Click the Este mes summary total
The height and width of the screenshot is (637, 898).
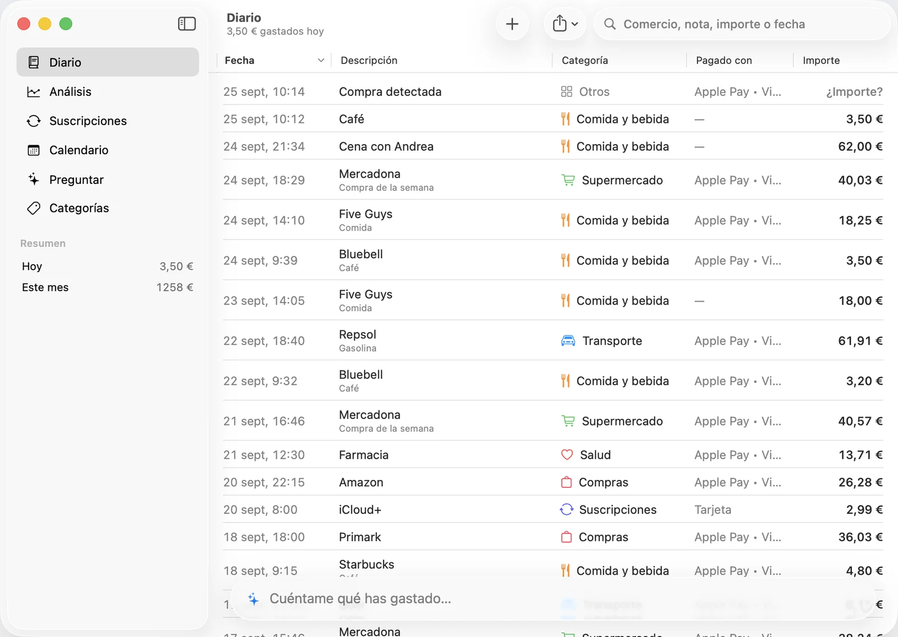coord(175,287)
